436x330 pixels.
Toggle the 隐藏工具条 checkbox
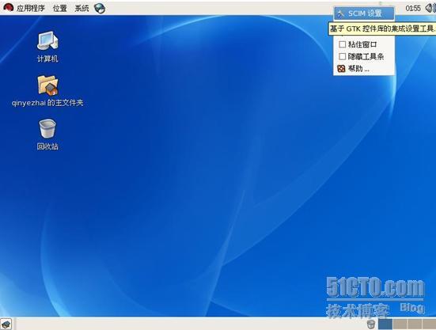[343, 57]
